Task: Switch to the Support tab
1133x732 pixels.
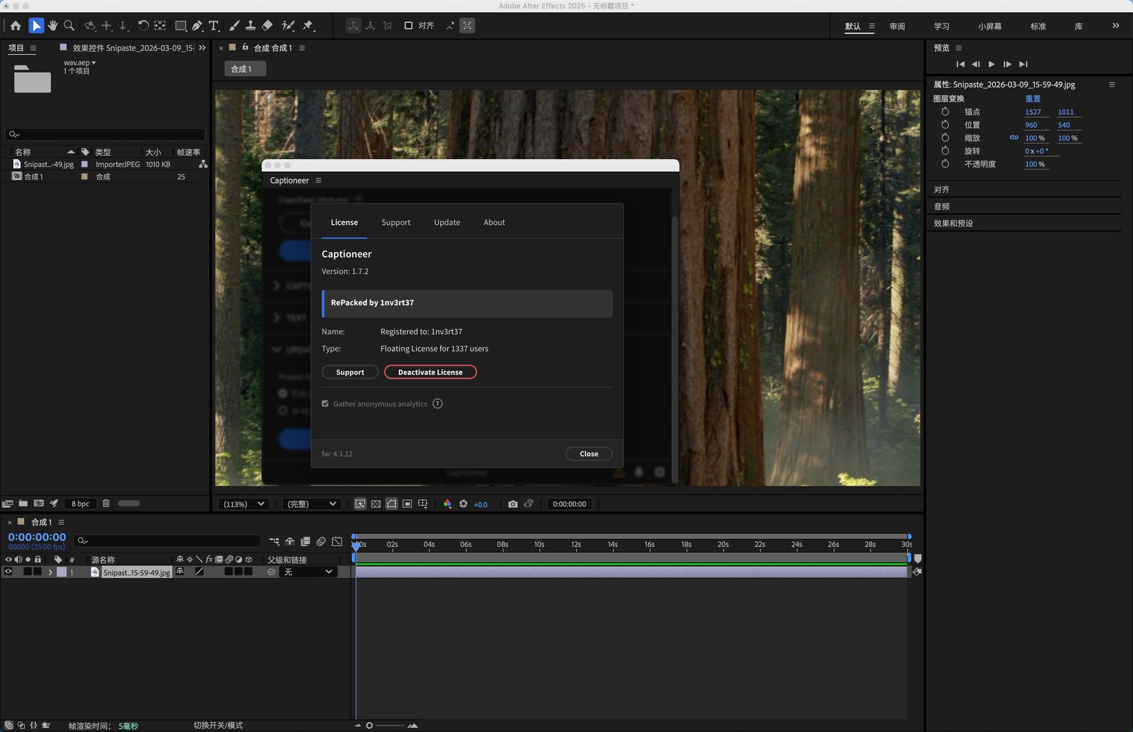Action: (x=395, y=222)
